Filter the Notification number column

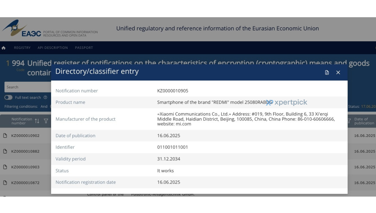(46, 121)
